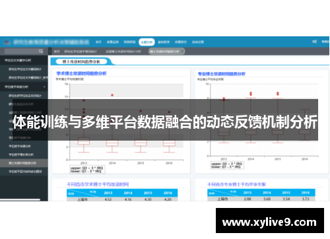The width and height of the screenshot is (330, 239).
Task: Click the 4.30 cell in academic table
Action: tap(148, 199)
